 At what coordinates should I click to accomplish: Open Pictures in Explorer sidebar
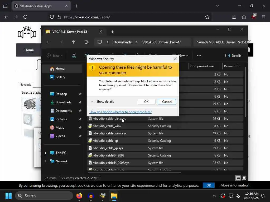(x=61, y=119)
